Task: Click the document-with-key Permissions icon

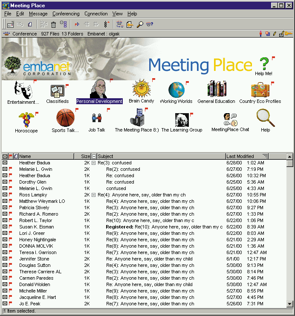Action: click(130, 24)
